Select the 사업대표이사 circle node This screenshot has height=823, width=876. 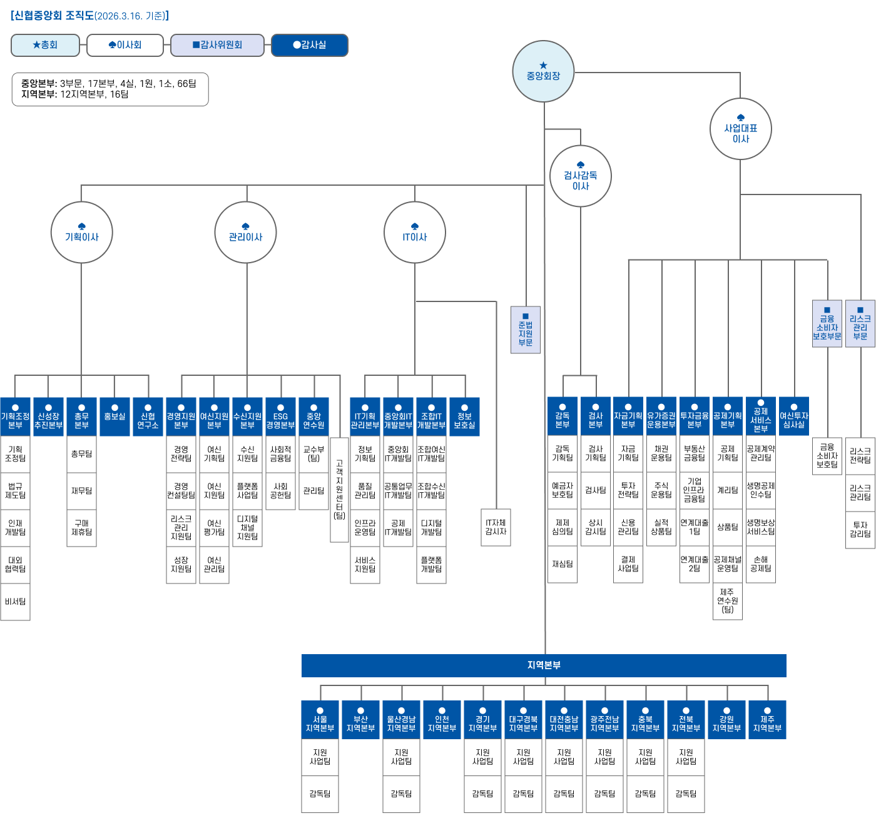tap(740, 129)
